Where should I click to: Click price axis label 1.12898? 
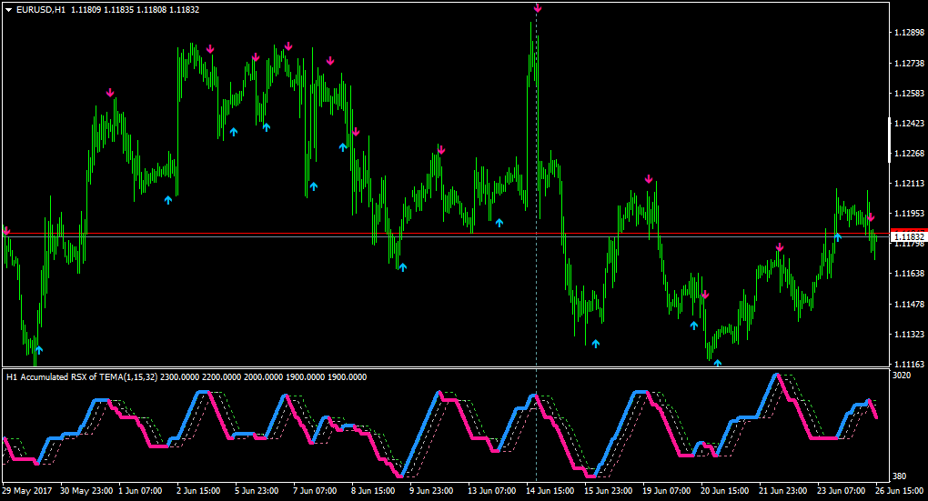click(x=909, y=33)
